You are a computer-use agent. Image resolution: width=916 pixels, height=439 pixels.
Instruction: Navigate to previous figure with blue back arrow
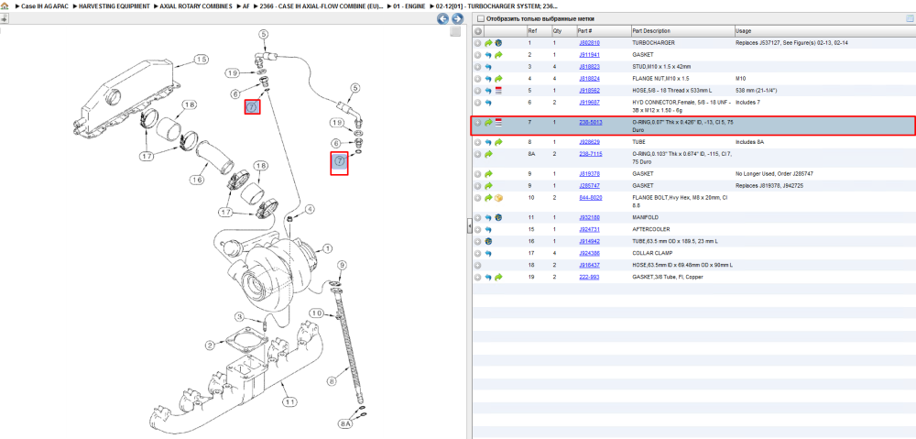(x=442, y=18)
